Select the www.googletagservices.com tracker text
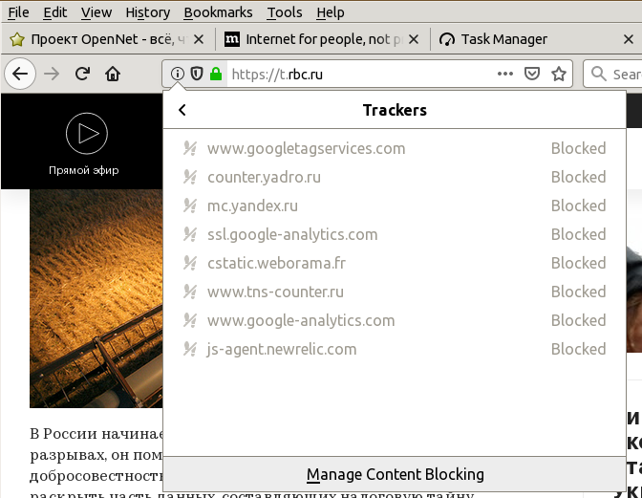Screen dimensions: 642x498 click(x=307, y=148)
